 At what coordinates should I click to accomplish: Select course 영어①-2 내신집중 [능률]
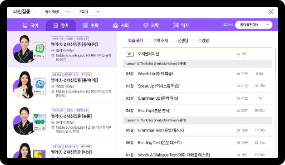pyautogui.click(x=62, y=121)
